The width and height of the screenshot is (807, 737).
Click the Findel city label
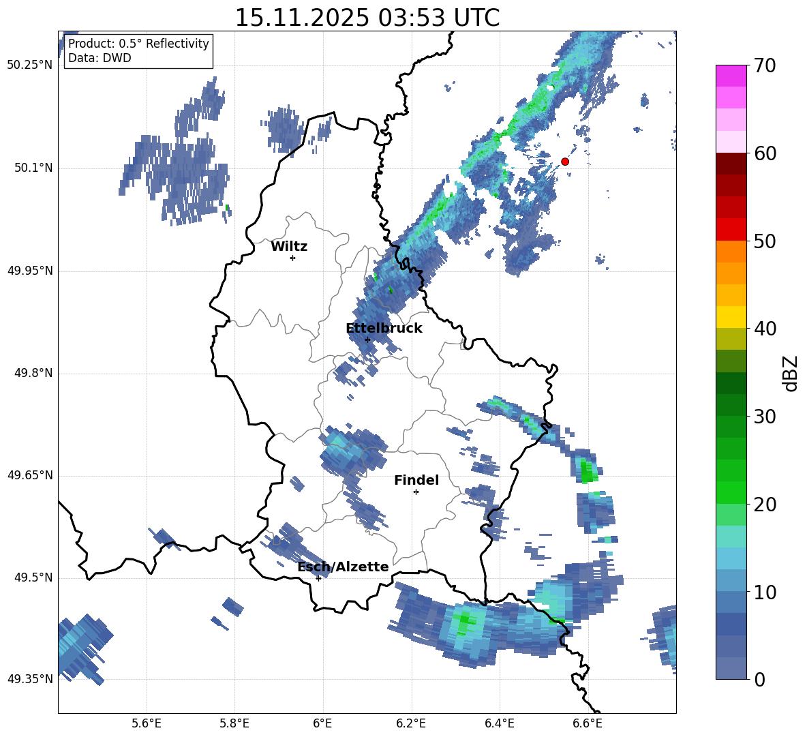coord(416,481)
